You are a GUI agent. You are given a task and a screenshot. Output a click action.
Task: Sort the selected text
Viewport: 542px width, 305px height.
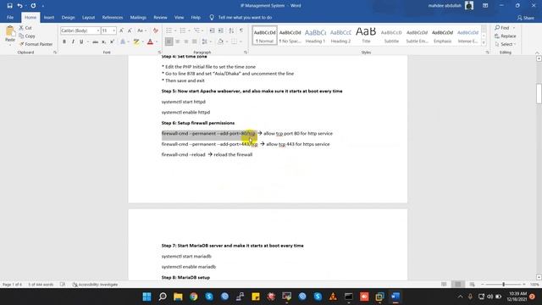pyautogui.click(x=231, y=30)
